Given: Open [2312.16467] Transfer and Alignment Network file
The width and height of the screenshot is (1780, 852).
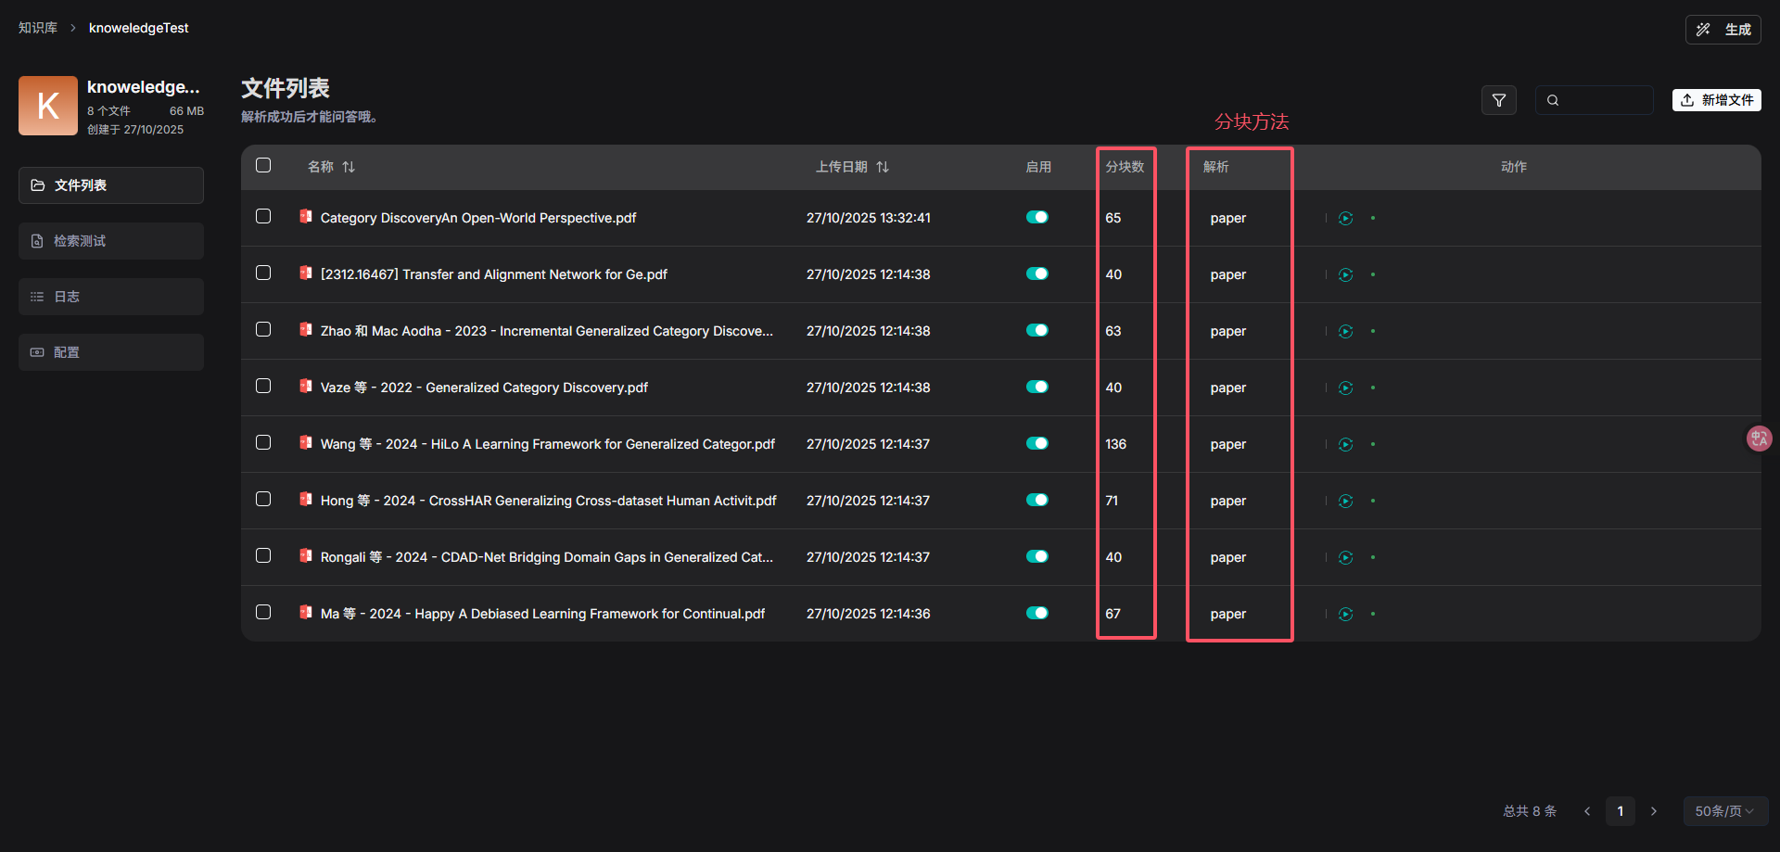Looking at the screenshot, I should 494,274.
